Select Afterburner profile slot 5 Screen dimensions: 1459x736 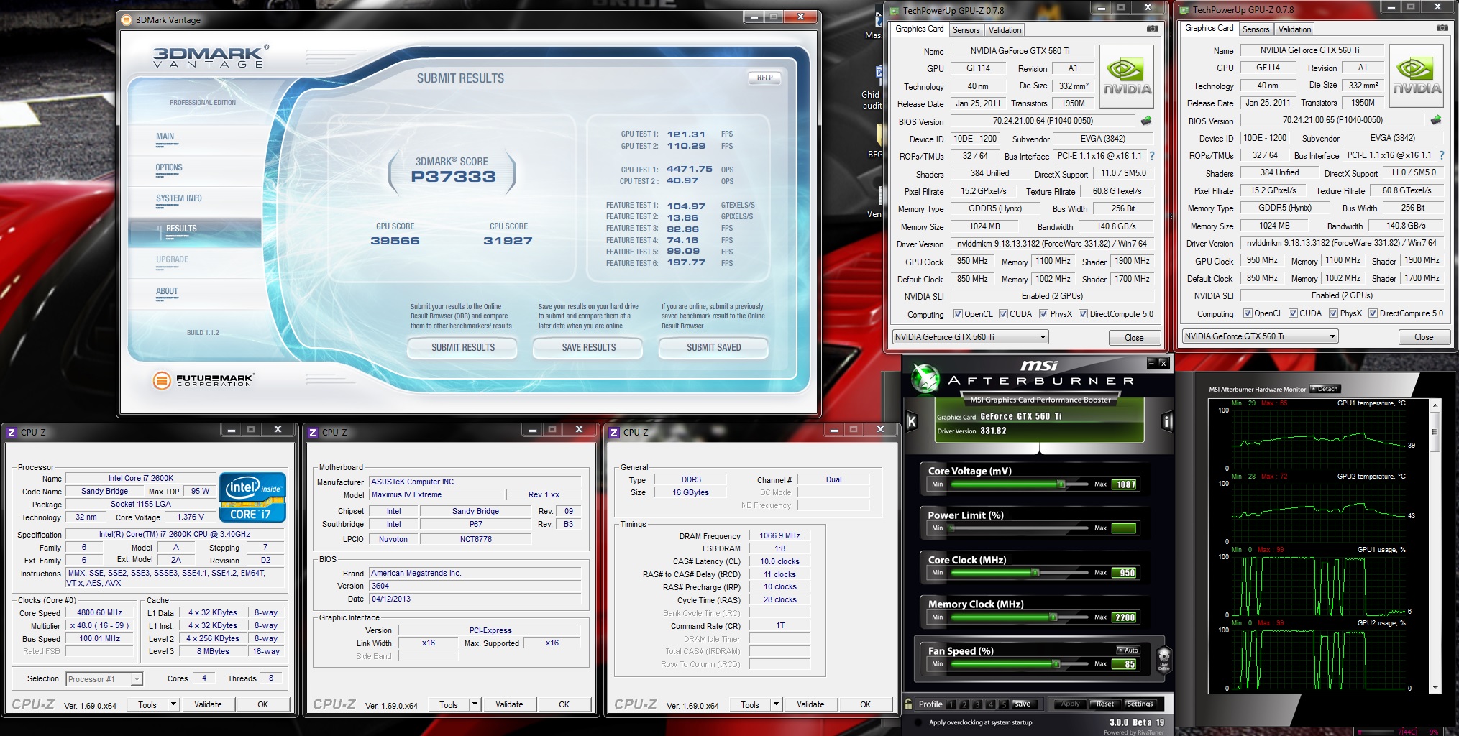[1003, 704]
